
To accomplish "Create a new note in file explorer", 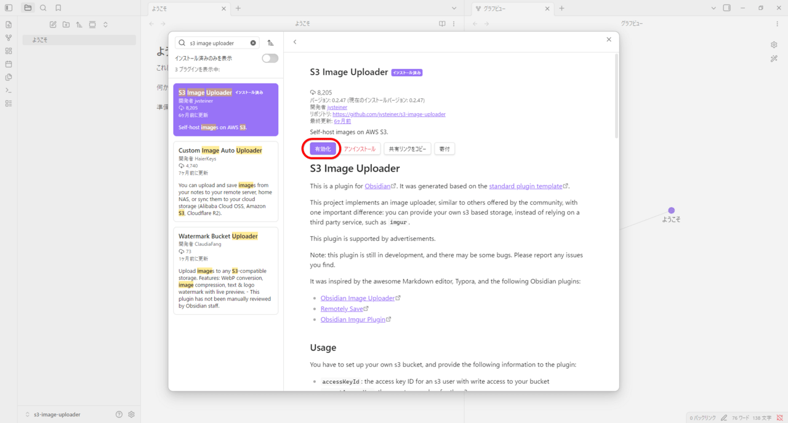I will pyautogui.click(x=53, y=25).
